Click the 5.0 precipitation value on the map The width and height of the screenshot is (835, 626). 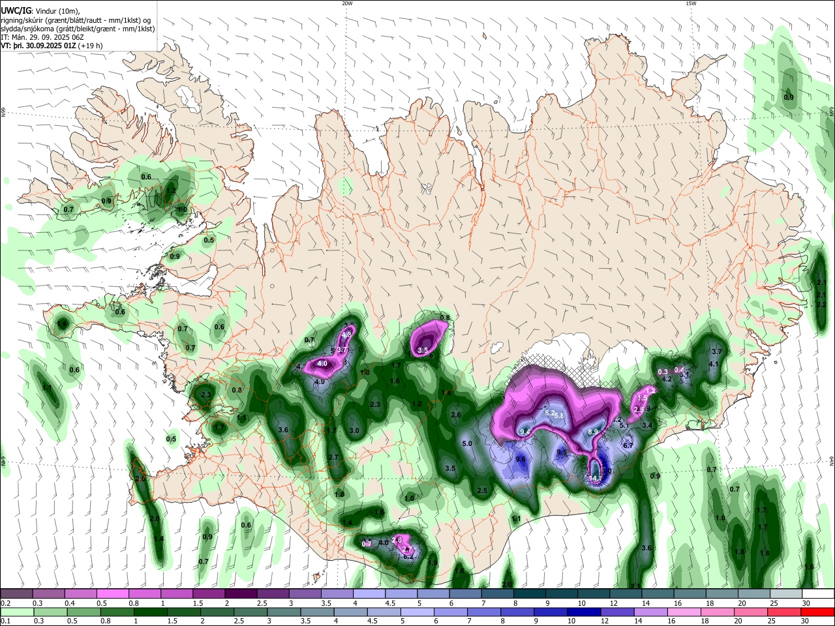coord(467,443)
